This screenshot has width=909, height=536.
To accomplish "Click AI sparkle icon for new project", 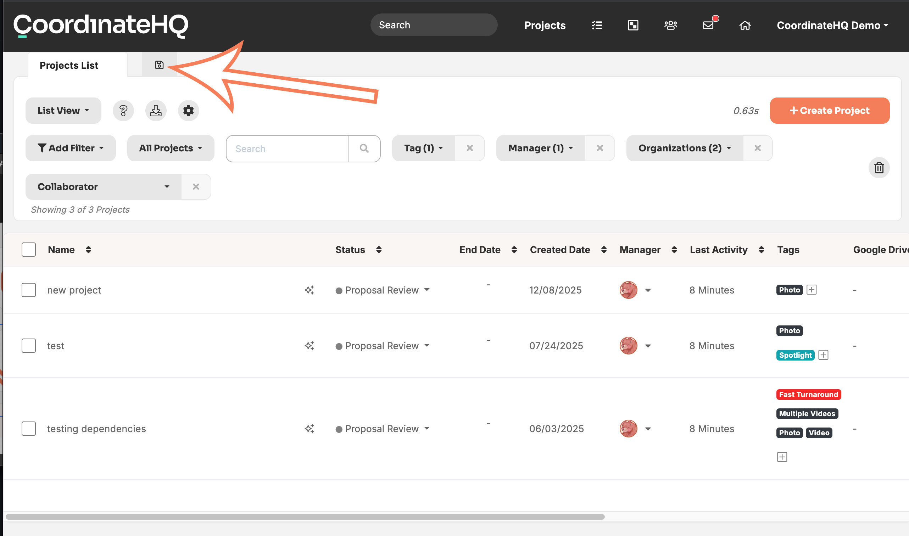I will (309, 290).
